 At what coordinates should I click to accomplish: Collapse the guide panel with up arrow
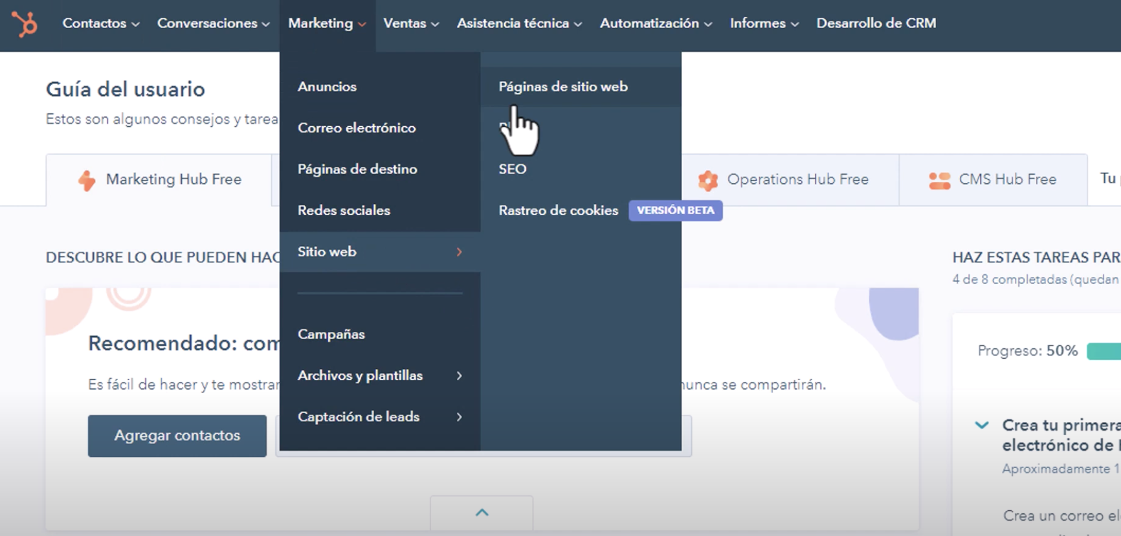[x=482, y=513]
